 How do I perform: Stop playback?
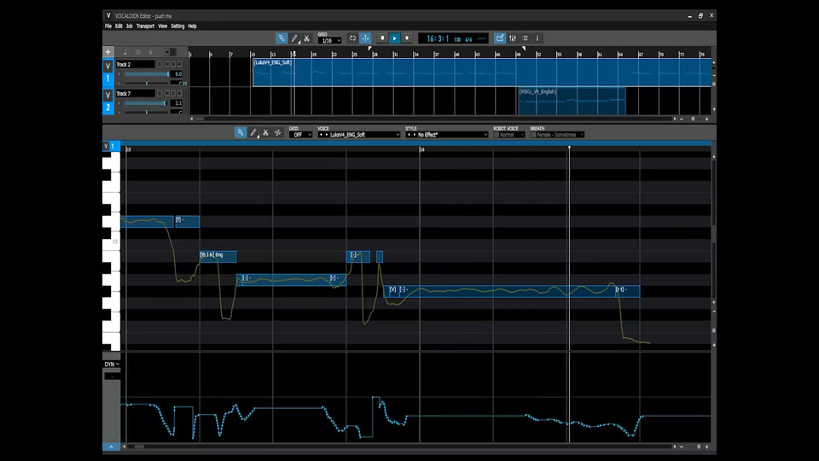[x=382, y=38]
